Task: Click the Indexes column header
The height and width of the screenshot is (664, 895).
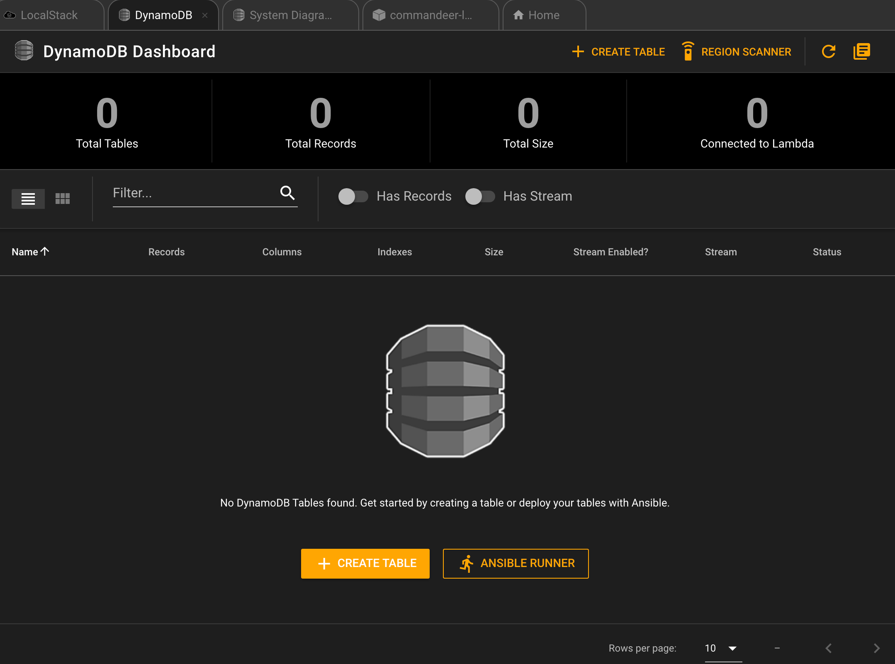Action: (x=394, y=252)
